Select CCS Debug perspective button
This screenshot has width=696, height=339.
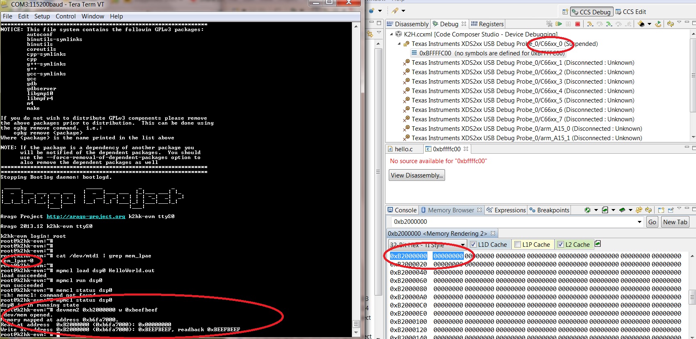591,12
